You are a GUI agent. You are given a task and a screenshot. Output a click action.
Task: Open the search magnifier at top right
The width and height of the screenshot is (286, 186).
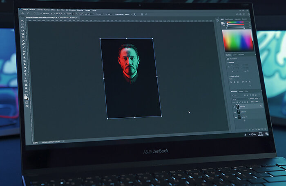(240, 14)
